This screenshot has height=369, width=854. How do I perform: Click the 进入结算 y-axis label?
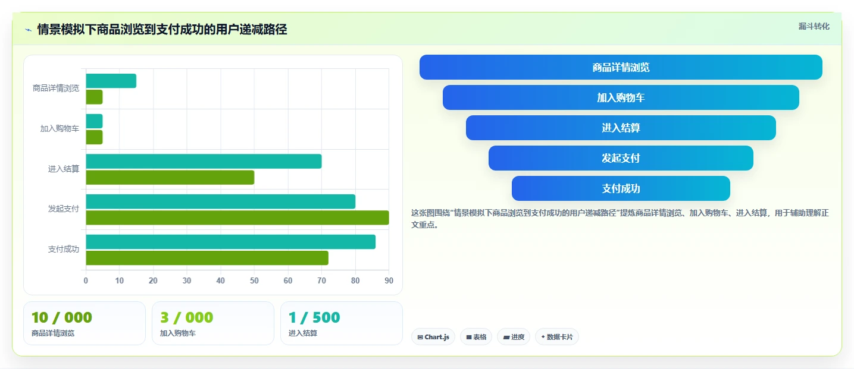click(x=64, y=169)
